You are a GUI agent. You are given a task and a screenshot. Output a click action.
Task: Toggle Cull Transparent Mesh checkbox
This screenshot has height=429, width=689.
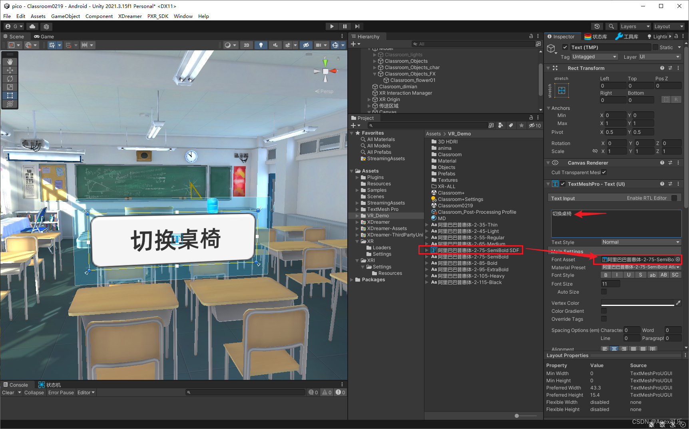point(604,173)
